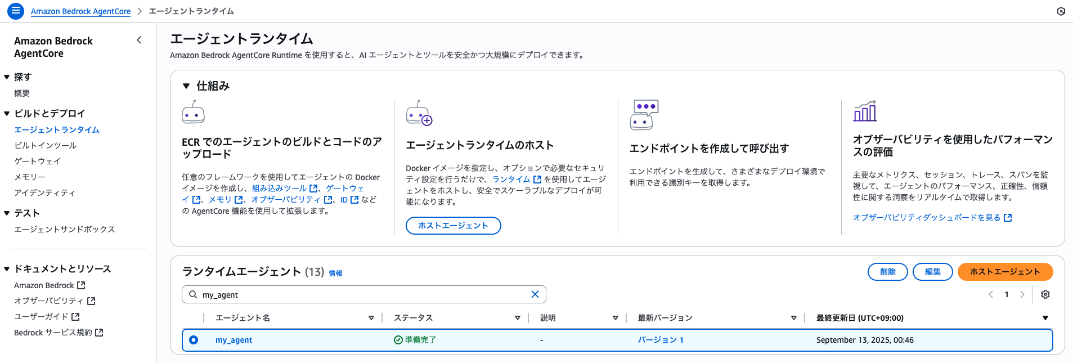Image resolution: width=1073 pixels, height=363 pixels.
Task: Open ビルトインツール in the sidebar
Action: pyautogui.click(x=46, y=145)
